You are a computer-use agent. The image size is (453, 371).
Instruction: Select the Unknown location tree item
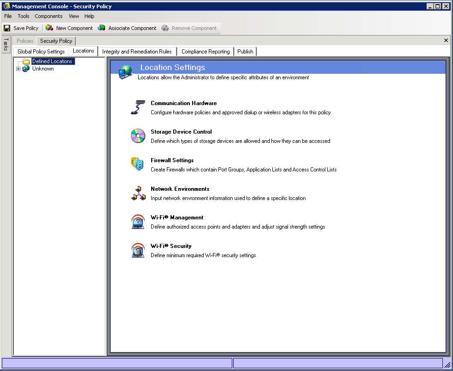pyautogui.click(x=43, y=69)
